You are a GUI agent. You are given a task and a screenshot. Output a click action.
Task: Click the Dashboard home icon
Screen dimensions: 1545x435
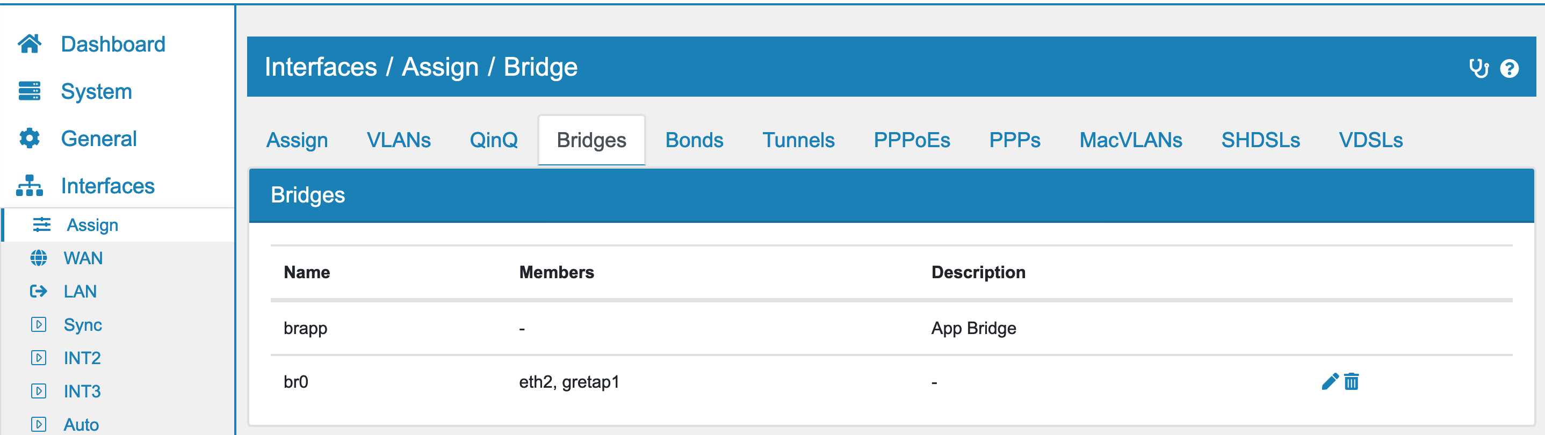tap(30, 44)
